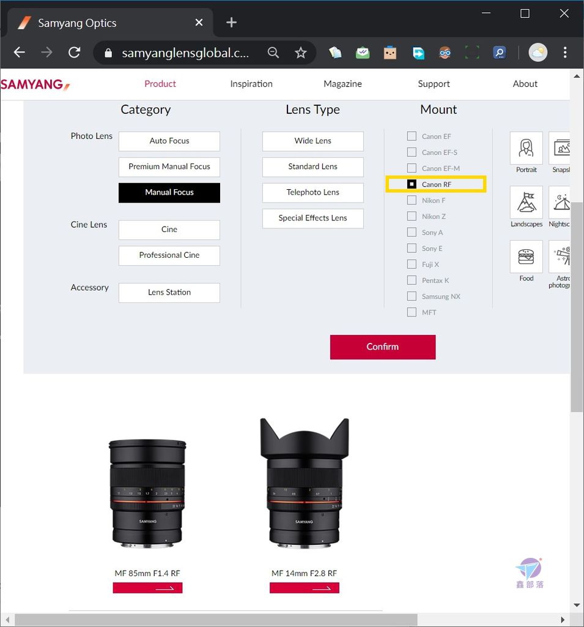Filter by Standard Lens type
Viewport: 584px width, 627px height.
312,167
